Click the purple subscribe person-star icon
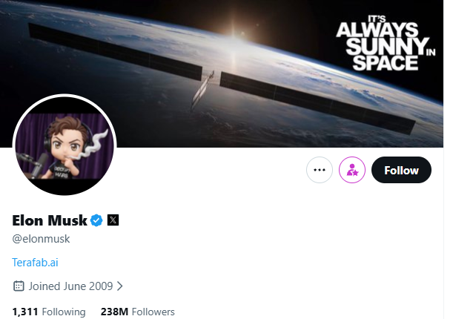The width and height of the screenshot is (453, 319). pyautogui.click(x=352, y=170)
